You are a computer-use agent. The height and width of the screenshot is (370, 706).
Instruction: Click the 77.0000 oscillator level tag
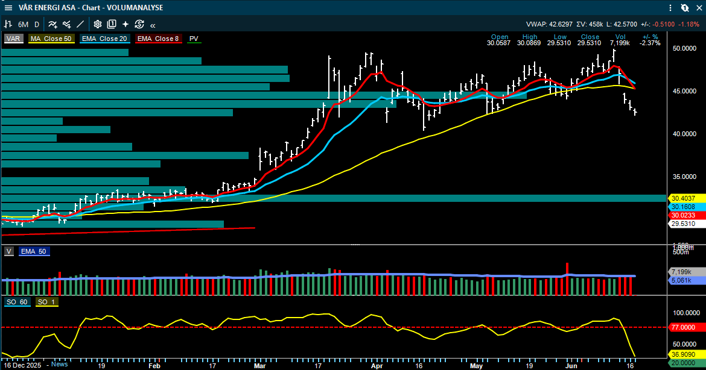click(x=686, y=327)
